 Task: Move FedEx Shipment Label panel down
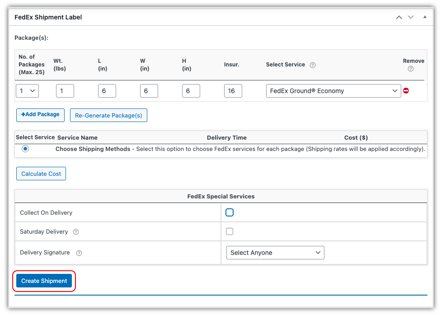[x=411, y=17]
